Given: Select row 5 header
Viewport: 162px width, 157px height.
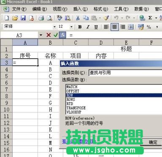Looking at the screenshot, I should 6,76.
